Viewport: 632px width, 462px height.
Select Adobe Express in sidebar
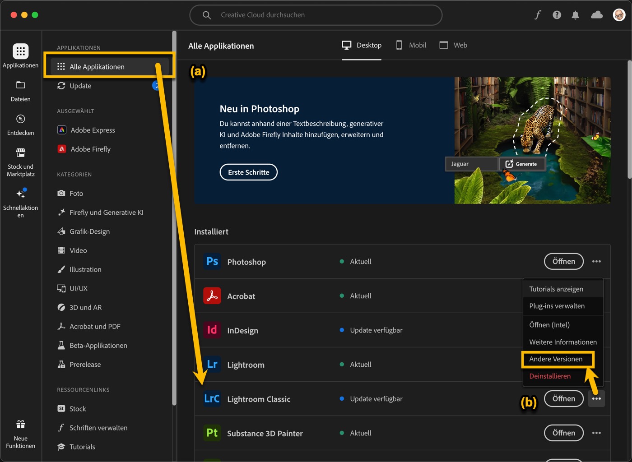coord(86,130)
